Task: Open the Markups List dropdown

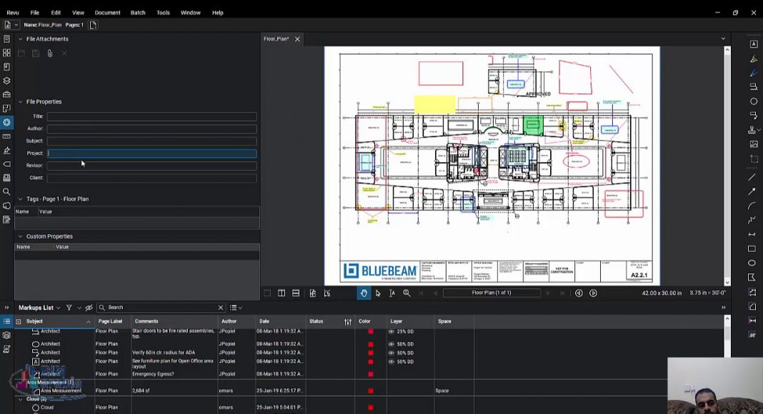Action: coord(58,308)
